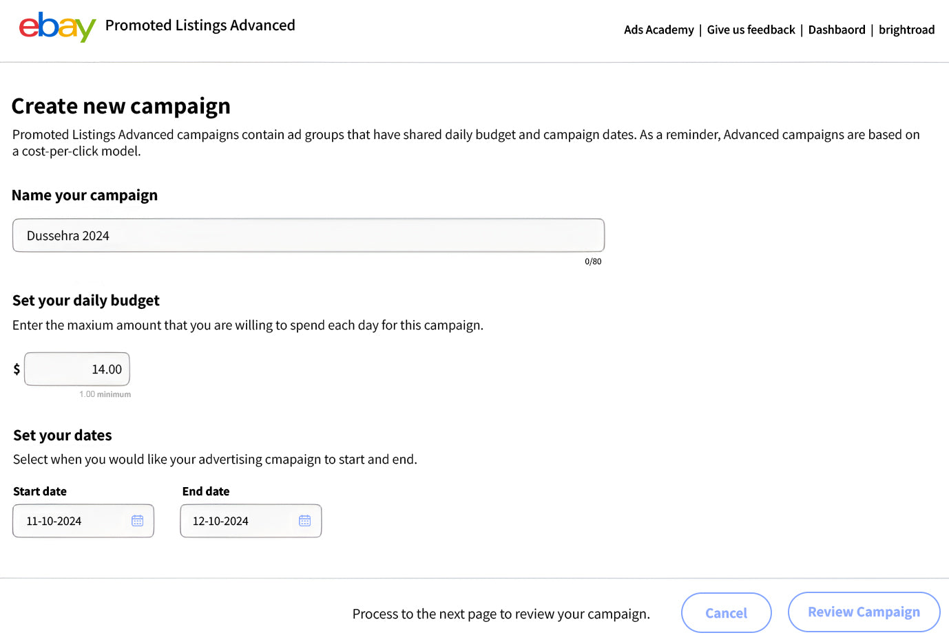Open the Ads Academy link
Image resolution: width=949 pixels, height=644 pixels.
pos(658,30)
